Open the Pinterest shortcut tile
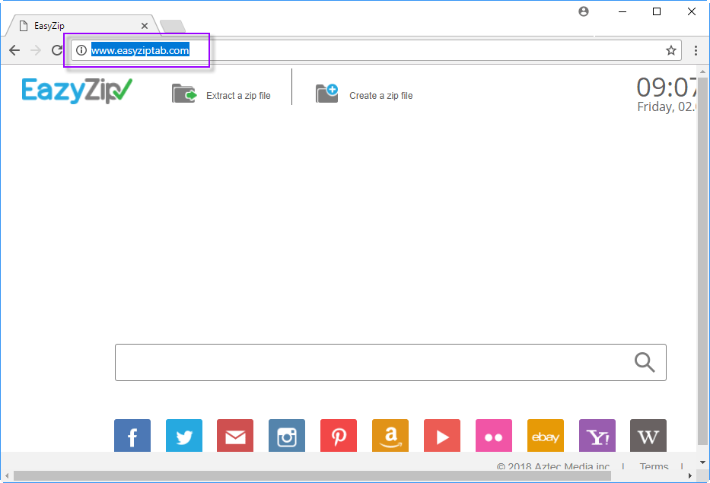The height and width of the screenshot is (483, 710). click(x=339, y=436)
